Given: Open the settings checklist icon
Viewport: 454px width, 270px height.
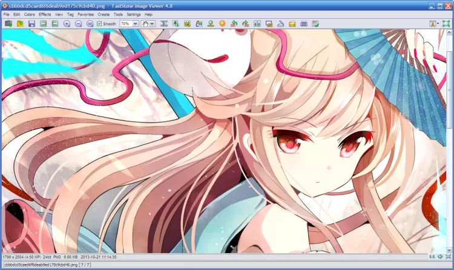Looking at the screenshot, I should (x=315, y=24).
